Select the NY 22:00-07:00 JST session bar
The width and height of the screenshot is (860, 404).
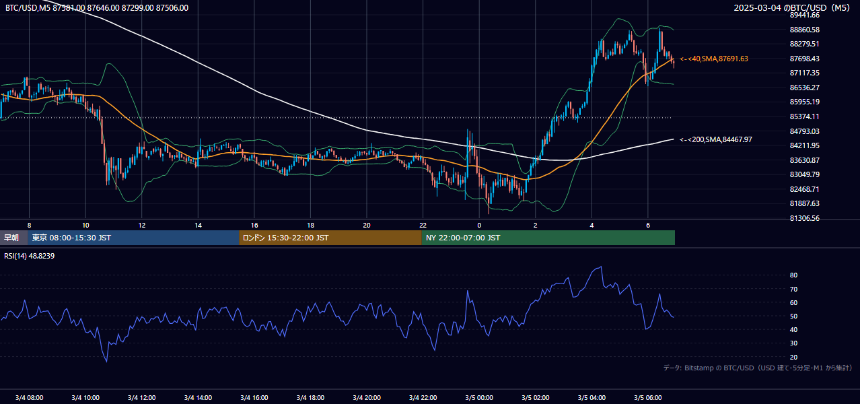(548, 238)
